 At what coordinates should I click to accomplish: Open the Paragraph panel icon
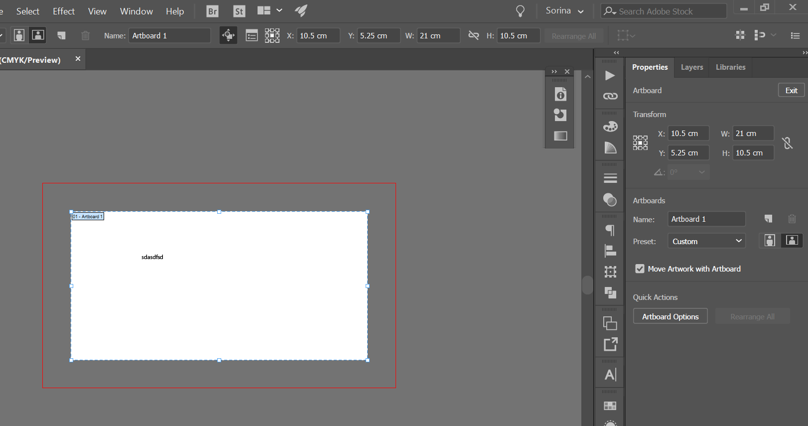610,230
